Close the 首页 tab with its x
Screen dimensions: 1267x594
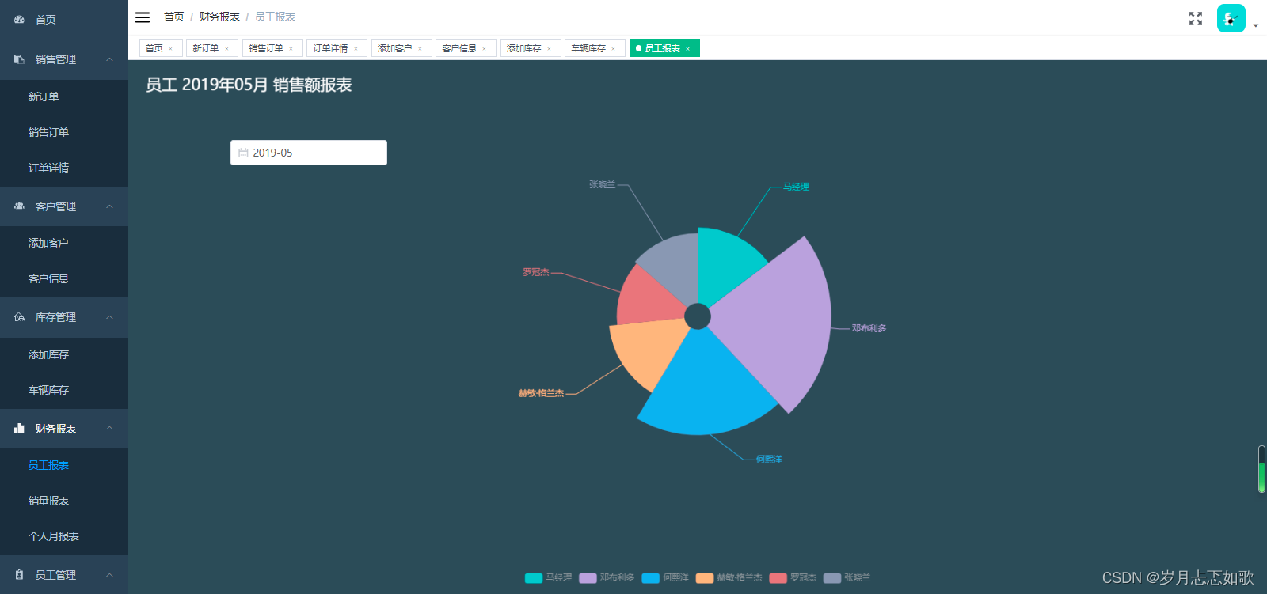coord(170,49)
